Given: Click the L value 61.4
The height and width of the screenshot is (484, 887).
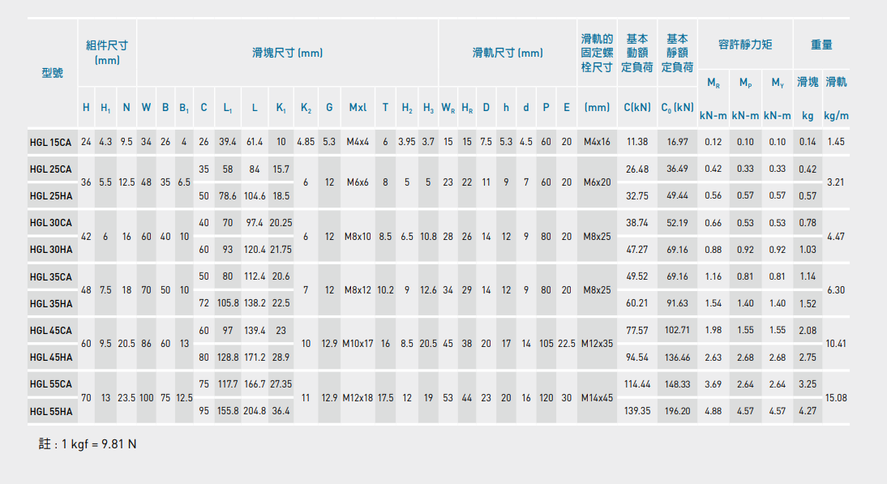Looking at the screenshot, I should (255, 142).
